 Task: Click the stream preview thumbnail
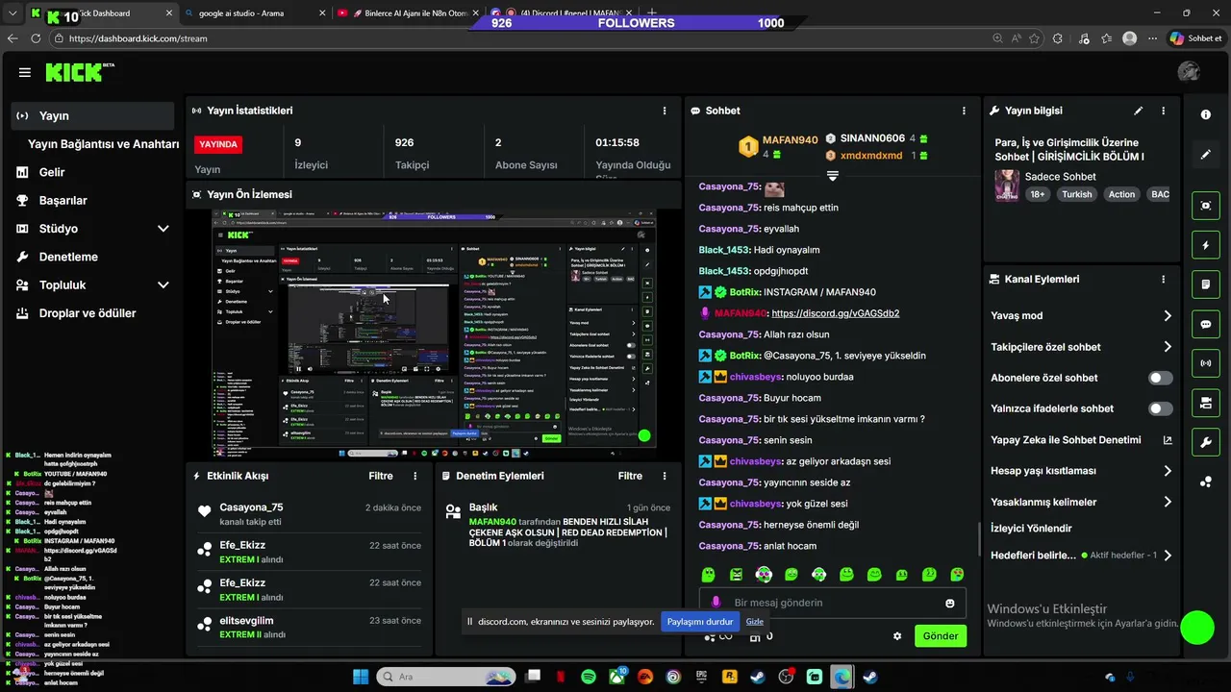coord(434,334)
